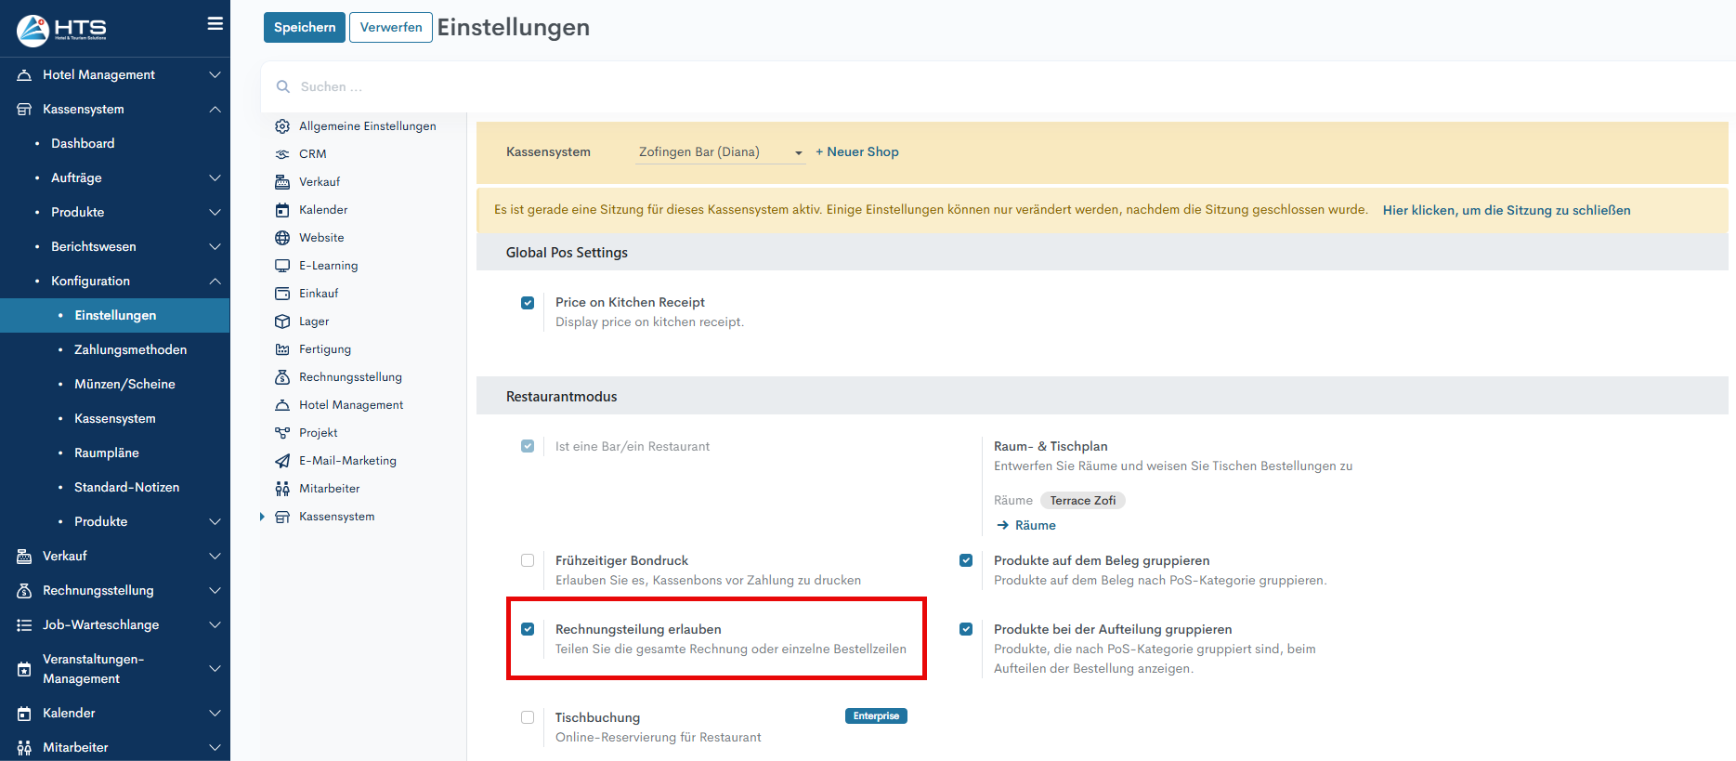This screenshot has height=761, width=1736.
Task: Click the Mitarbeiter people icon in settings list
Action: tap(282, 489)
